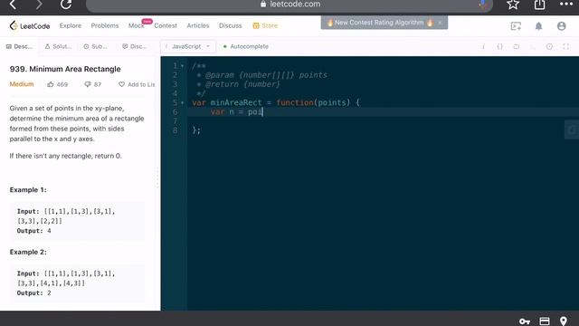Open the Mock menu item
This screenshot has width=579, height=326.
point(136,25)
